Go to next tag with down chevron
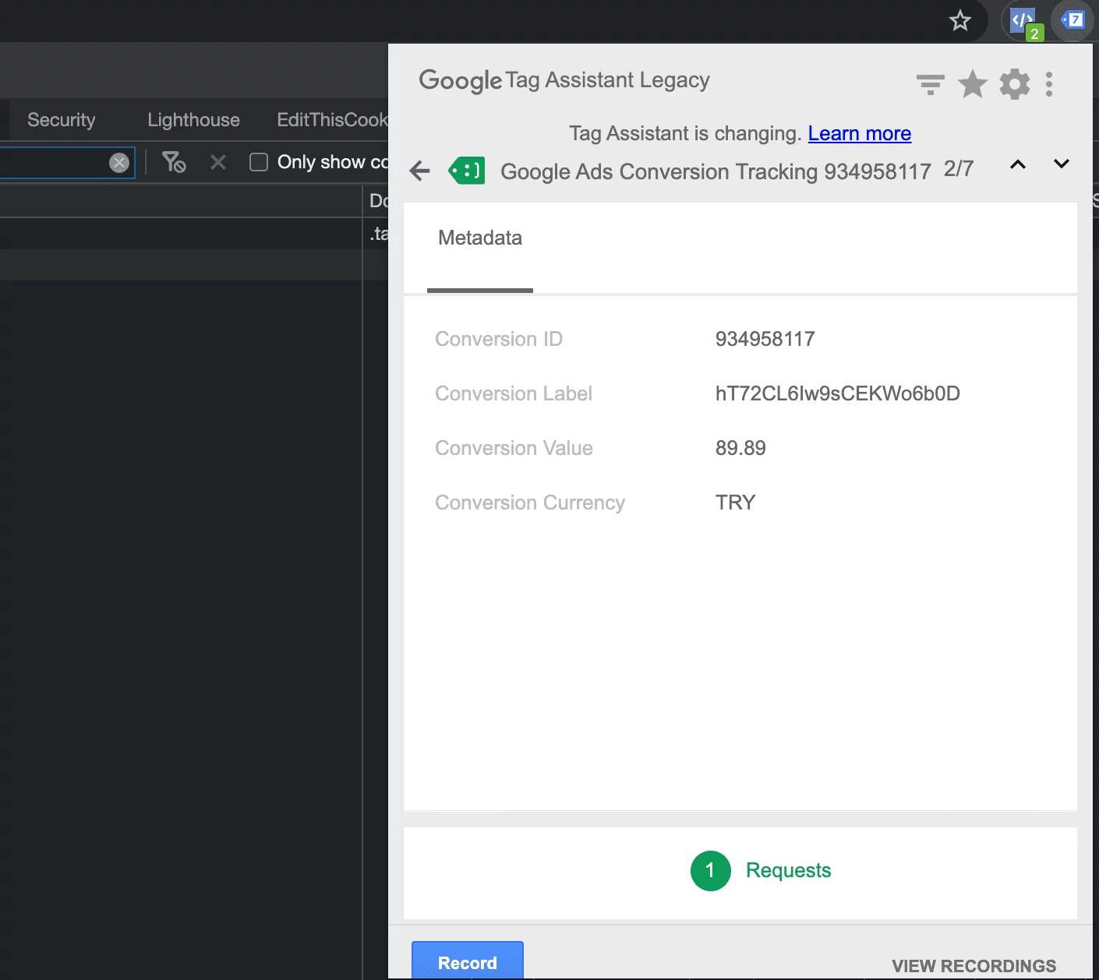 1061,164
